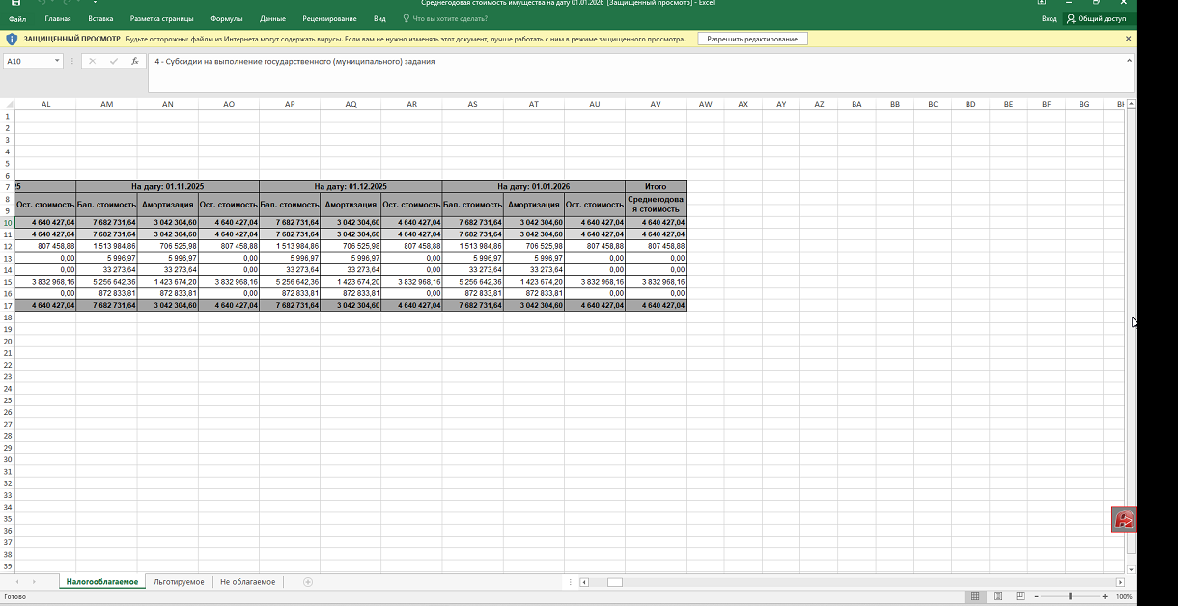
Task: Click the lightbulb Tell Me icon
Action: coord(406,18)
